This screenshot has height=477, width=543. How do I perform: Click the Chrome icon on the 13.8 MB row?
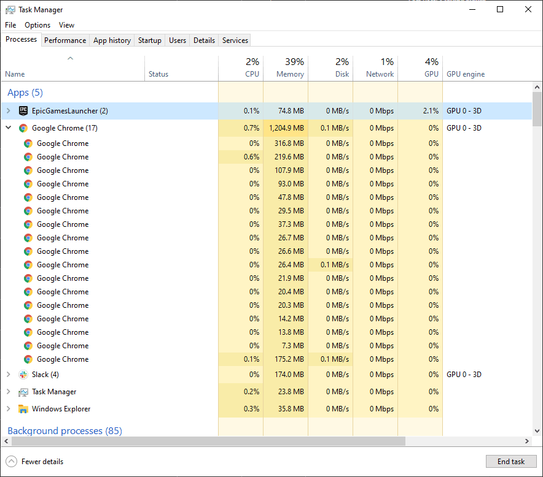pyautogui.click(x=28, y=332)
